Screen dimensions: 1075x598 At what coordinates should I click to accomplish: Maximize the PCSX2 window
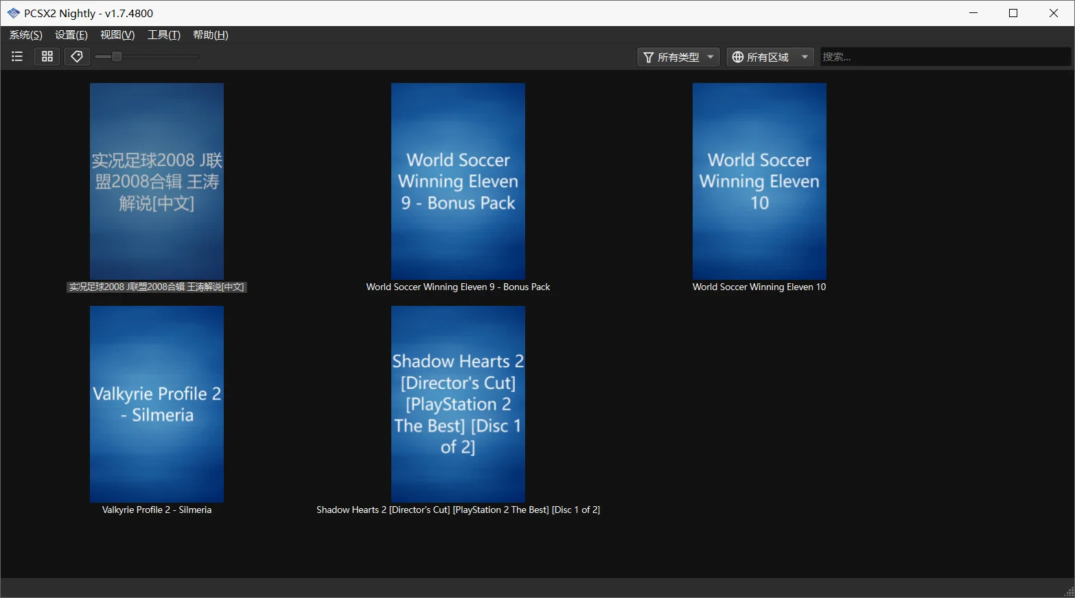click(1013, 13)
